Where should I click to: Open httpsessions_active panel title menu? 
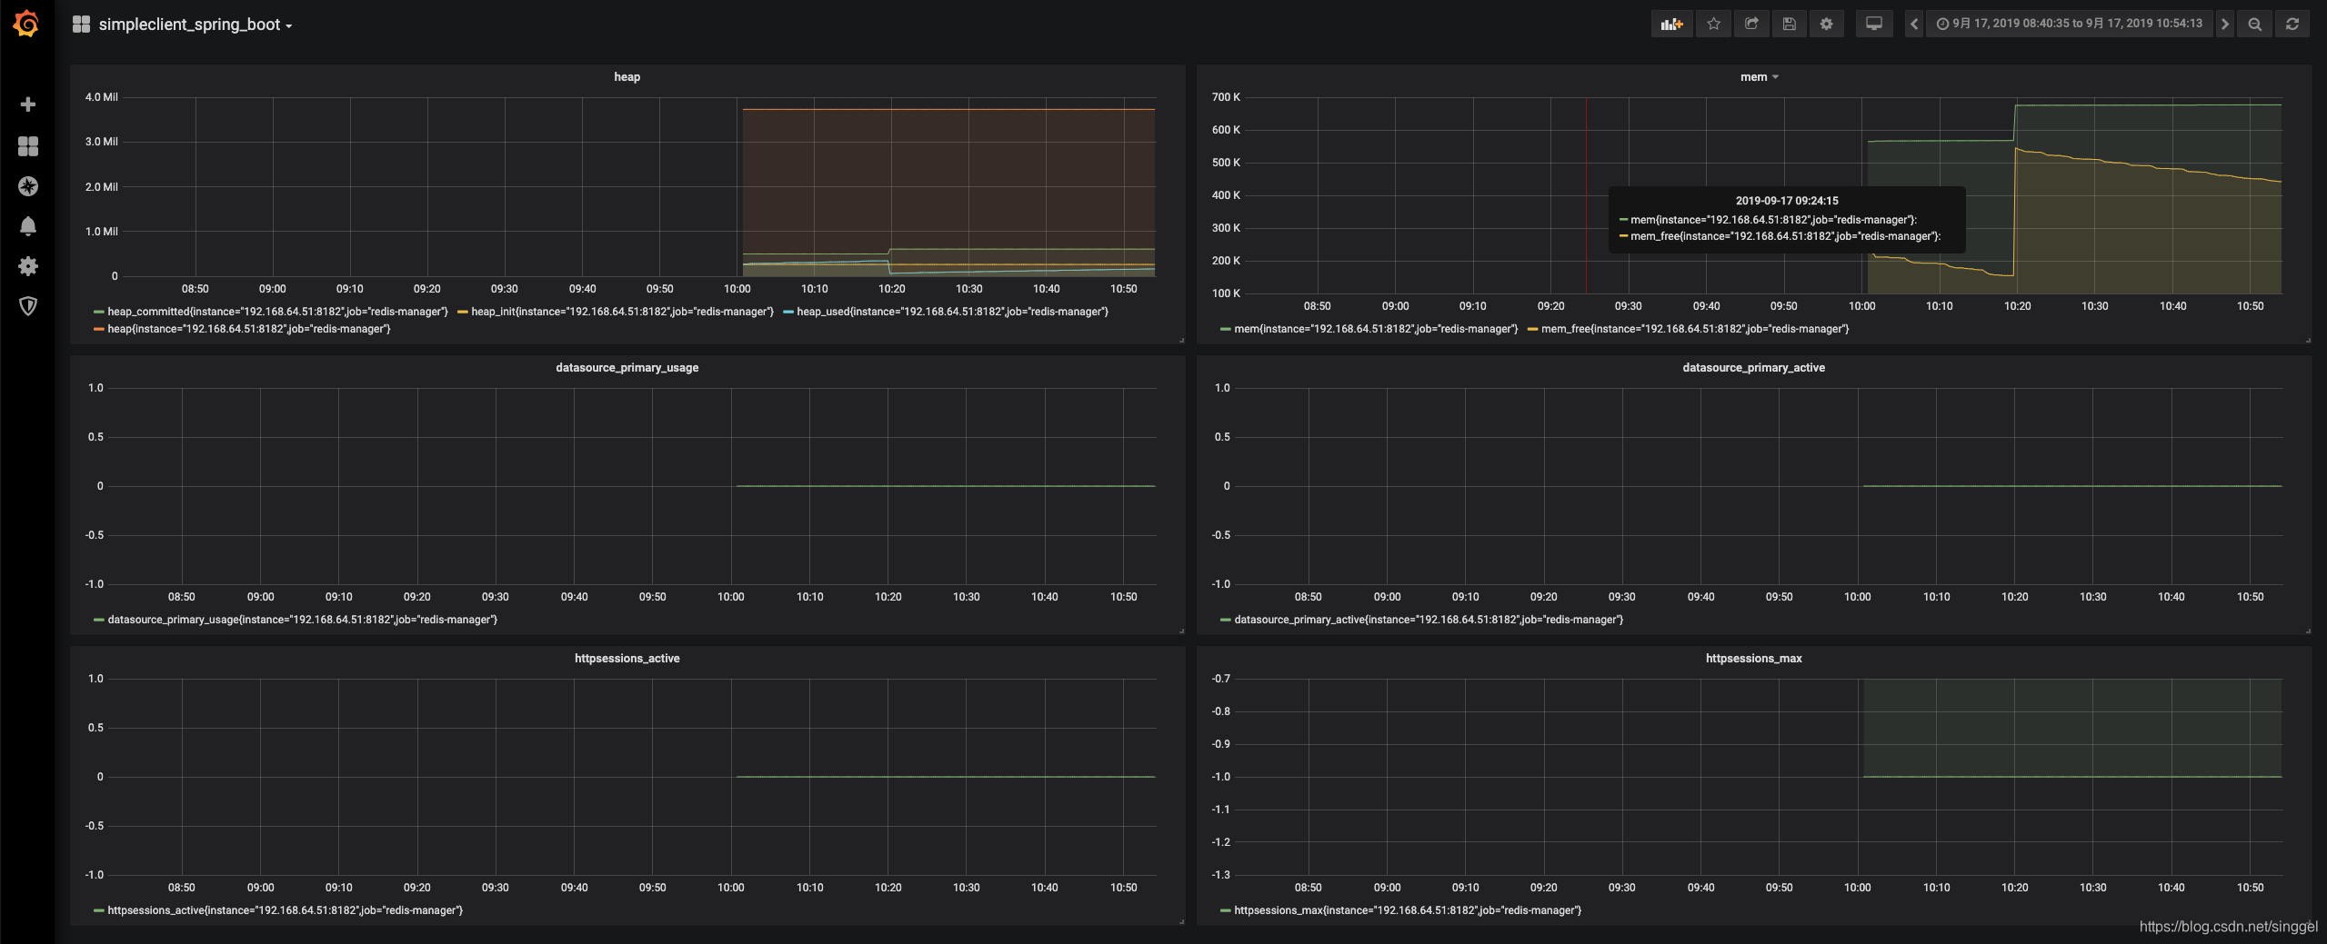627,659
